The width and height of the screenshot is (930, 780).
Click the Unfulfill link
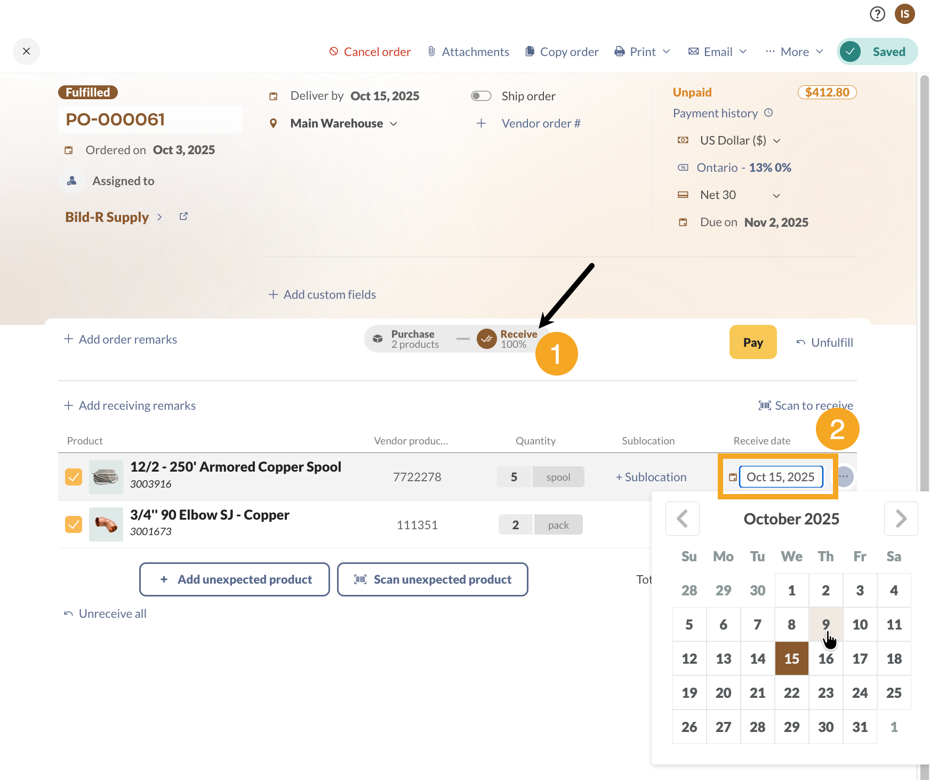pos(824,342)
